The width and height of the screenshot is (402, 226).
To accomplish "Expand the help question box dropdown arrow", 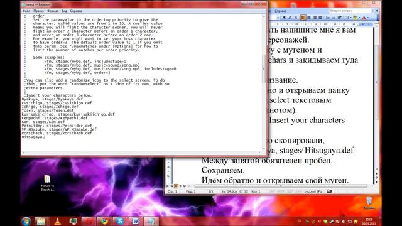I will (372, 11).
